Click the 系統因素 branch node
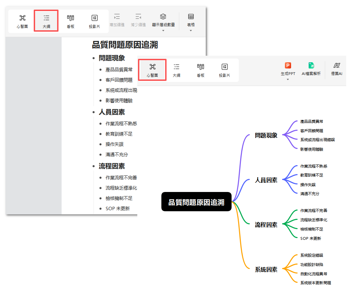This screenshot has height=289, width=352. coord(266,270)
